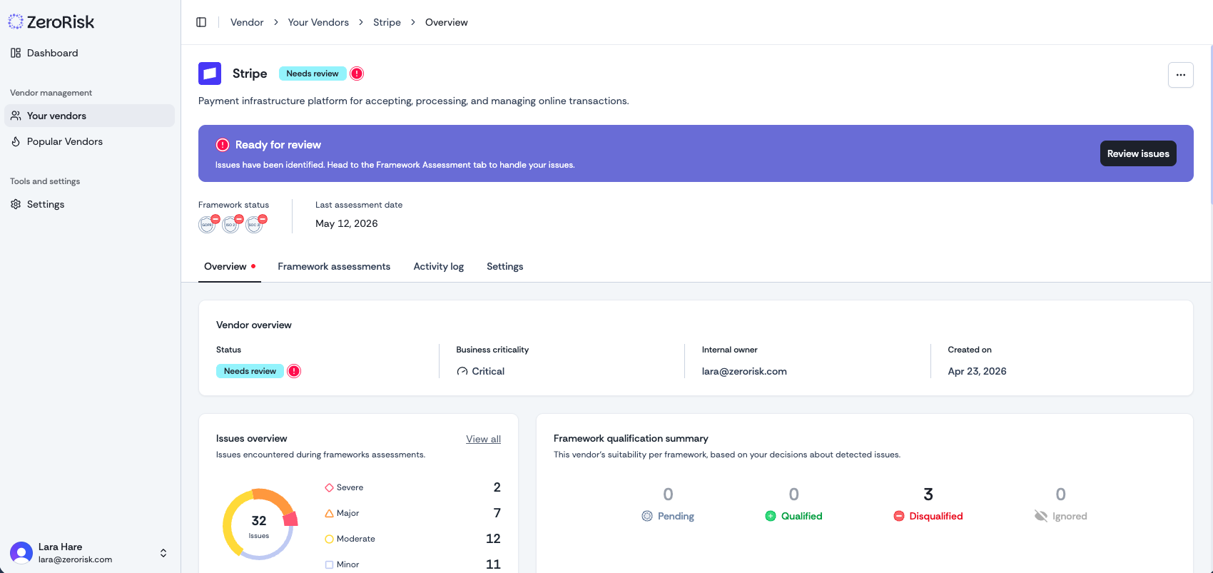Click the Review issues button
This screenshot has height=573, width=1213.
tap(1138, 153)
